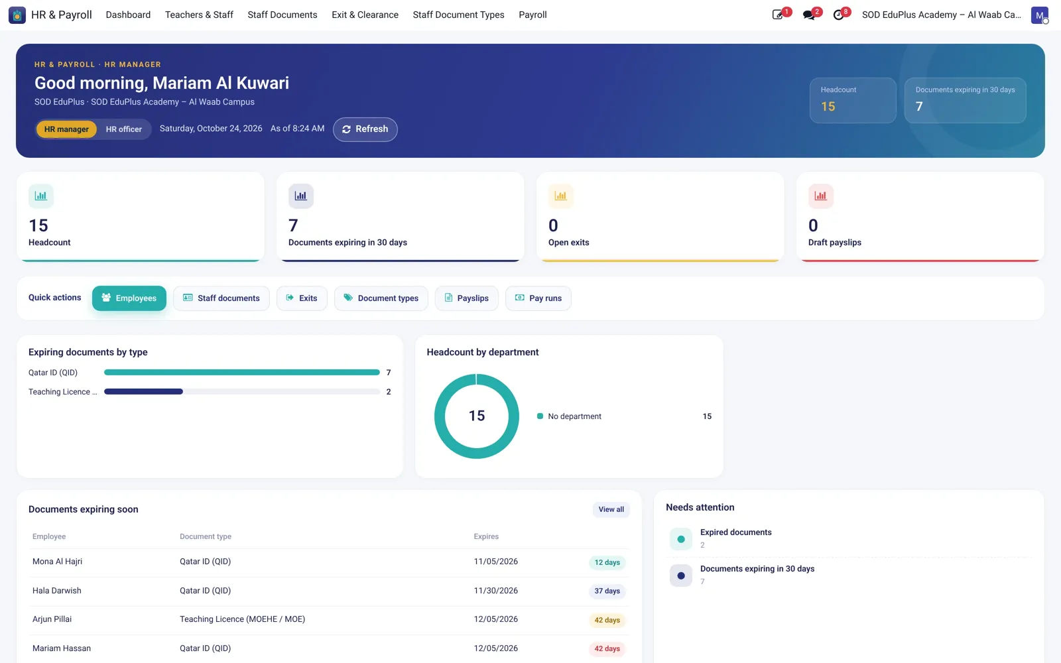Click the Teaching Licence progress bar
Viewport: 1061px width, 663px height.
pos(242,392)
